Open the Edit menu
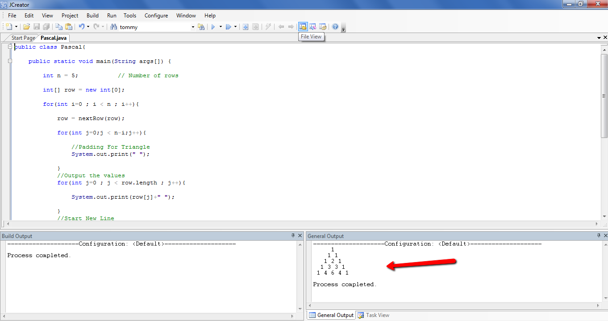The width and height of the screenshot is (608, 321). (x=29, y=16)
